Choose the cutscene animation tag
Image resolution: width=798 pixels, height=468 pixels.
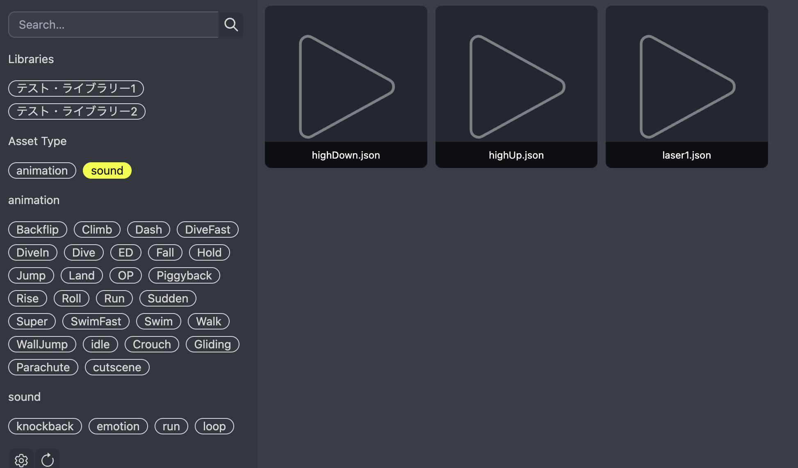point(117,367)
